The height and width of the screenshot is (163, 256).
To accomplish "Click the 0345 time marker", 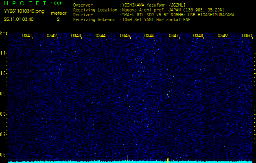I will pos(125,35).
